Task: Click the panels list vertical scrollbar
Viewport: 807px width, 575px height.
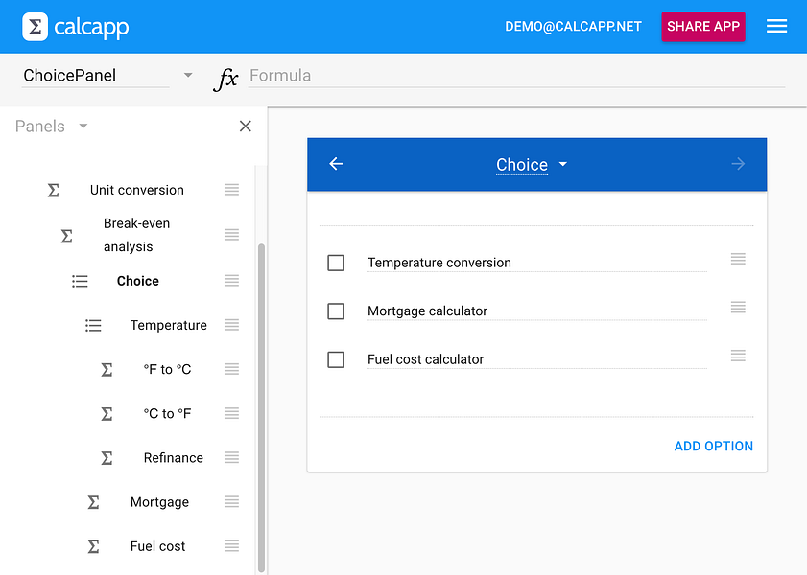Action: click(261, 407)
